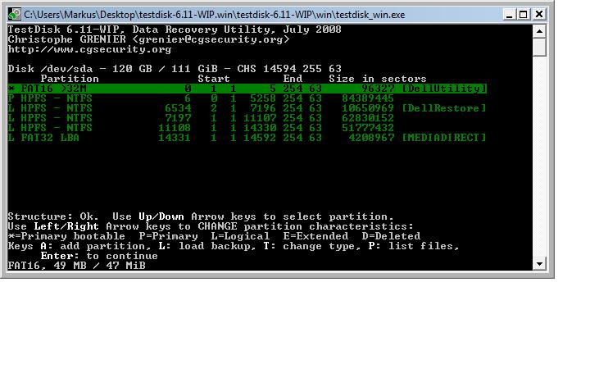Screen dimensions: 590x369
Task: Click the TestDisk window title bar icon
Action: (x=15, y=15)
